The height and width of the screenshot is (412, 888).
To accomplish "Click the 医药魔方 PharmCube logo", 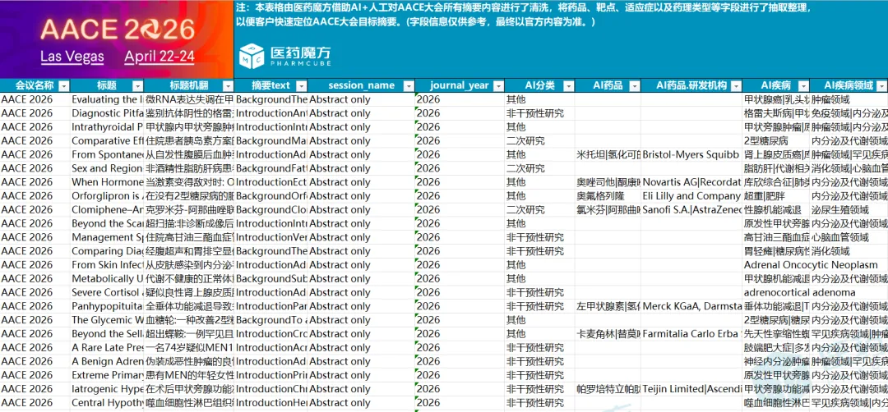I will 285,54.
